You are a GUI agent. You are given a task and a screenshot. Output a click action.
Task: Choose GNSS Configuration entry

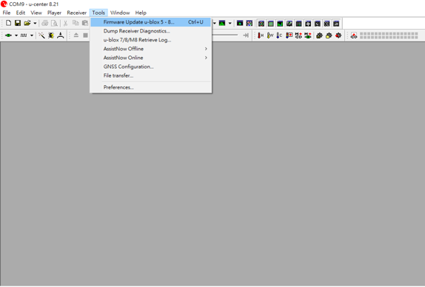151,67
